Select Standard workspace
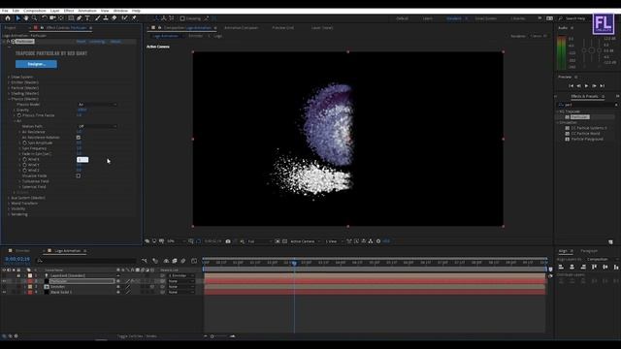 454,18
